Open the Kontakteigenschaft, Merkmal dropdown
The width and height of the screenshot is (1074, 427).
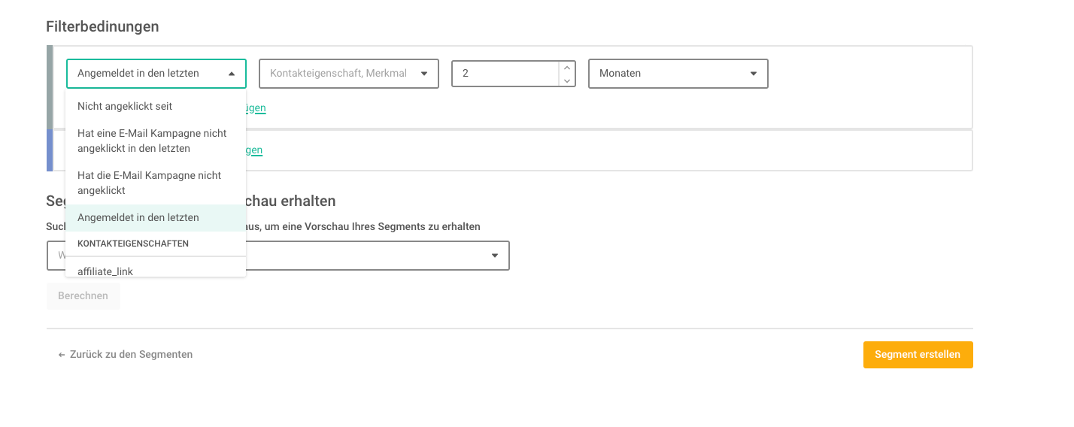[x=349, y=74]
